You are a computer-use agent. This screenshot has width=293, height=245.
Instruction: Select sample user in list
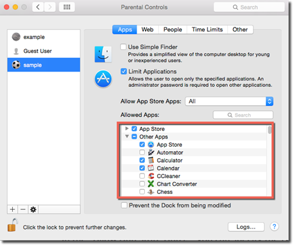point(44,65)
